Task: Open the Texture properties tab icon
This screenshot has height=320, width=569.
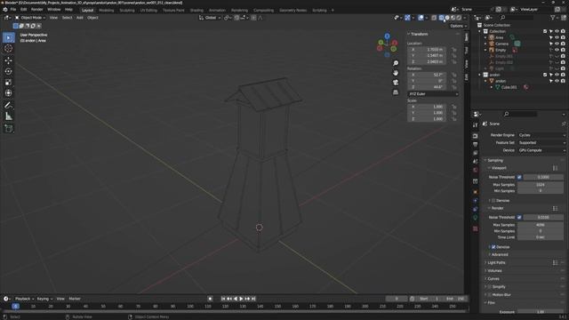Action: (x=476, y=228)
